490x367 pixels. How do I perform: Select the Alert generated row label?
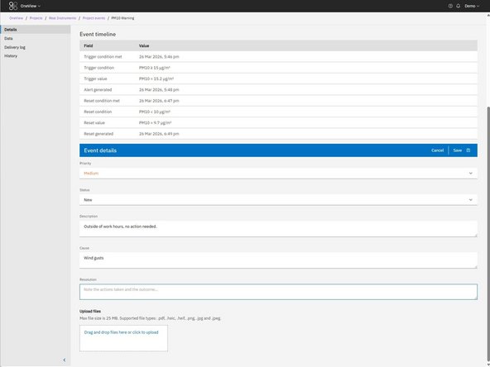98,90
